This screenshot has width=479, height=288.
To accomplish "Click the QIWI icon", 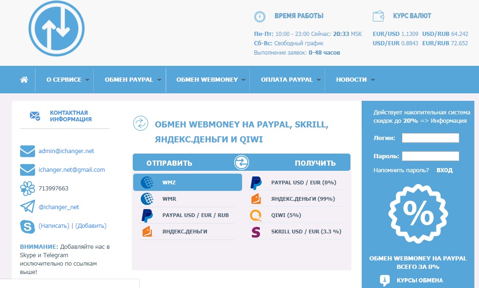I will click(x=256, y=215).
